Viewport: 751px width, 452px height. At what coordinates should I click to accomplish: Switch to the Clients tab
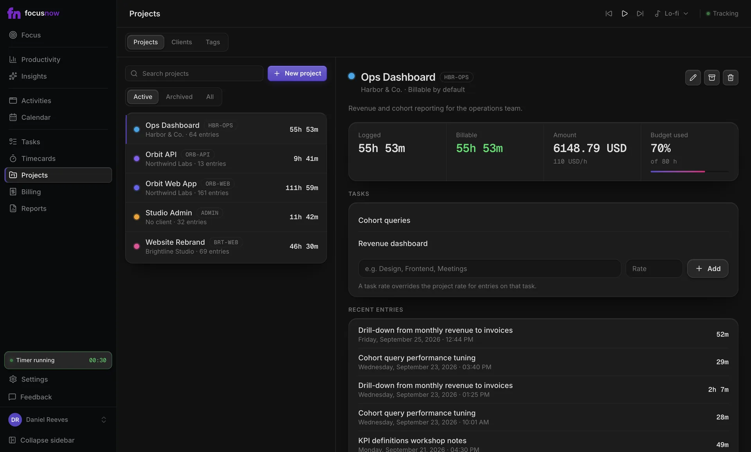pyautogui.click(x=181, y=42)
